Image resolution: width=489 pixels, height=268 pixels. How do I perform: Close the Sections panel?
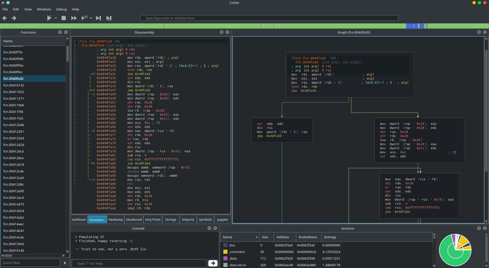(485, 228)
